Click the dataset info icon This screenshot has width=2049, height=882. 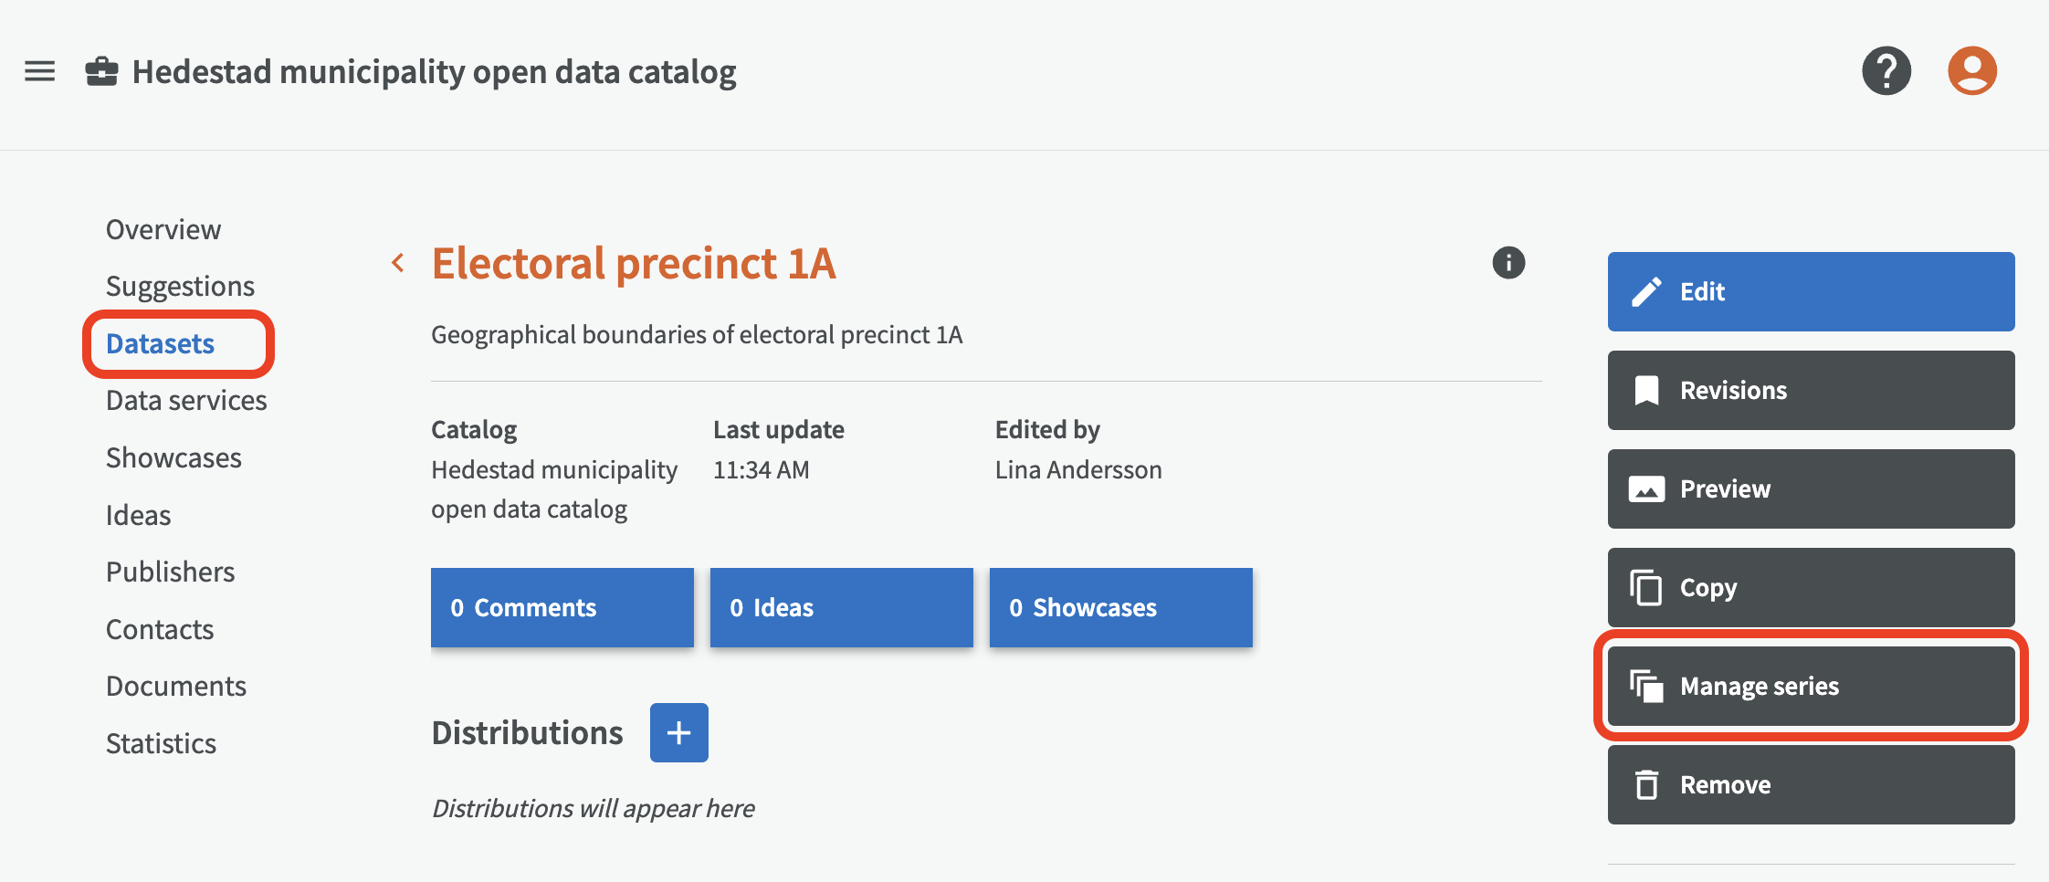pyautogui.click(x=1508, y=263)
